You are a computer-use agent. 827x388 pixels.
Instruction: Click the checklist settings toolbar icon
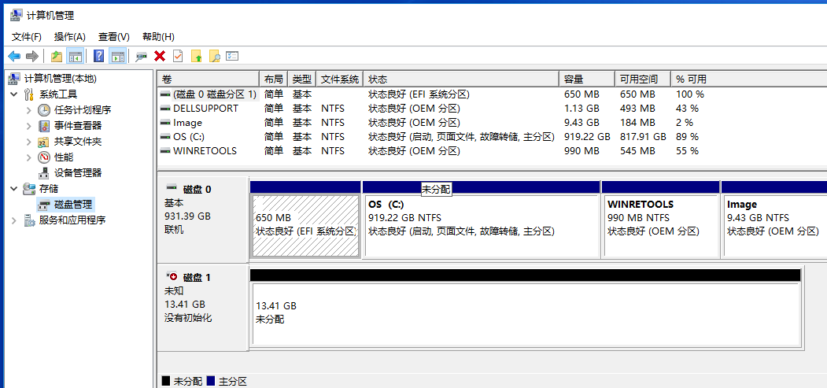(233, 56)
